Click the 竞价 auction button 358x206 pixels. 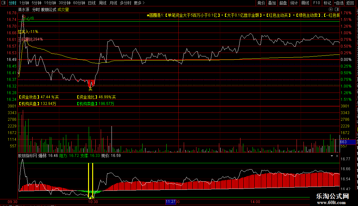pyautogui.click(x=261, y=3)
